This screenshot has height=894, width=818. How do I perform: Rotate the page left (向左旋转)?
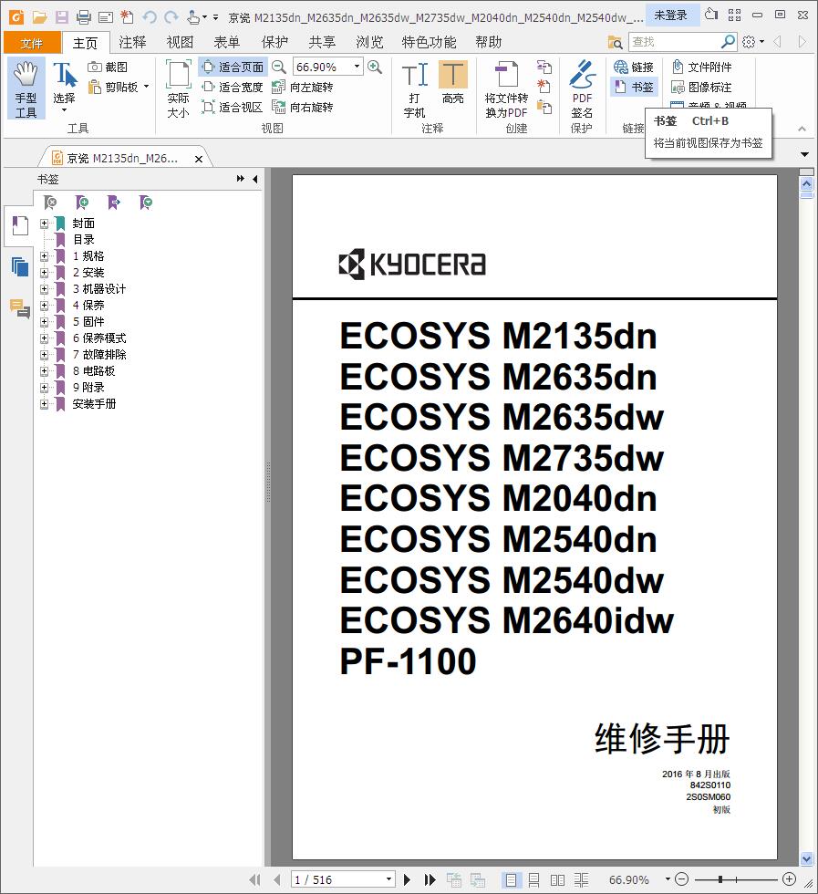(302, 87)
